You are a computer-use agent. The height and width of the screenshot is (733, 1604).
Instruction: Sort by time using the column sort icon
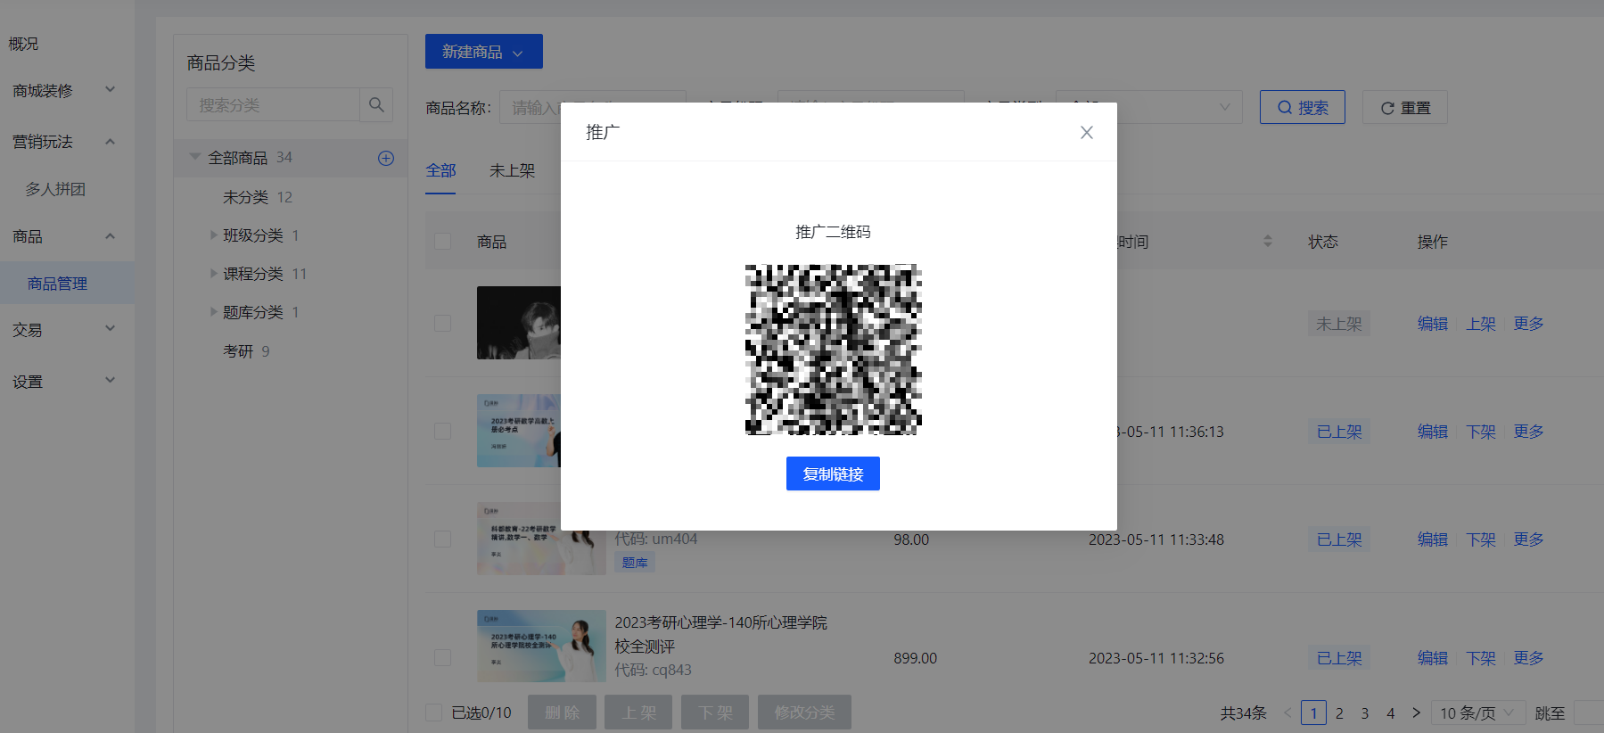pyautogui.click(x=1268, y=242)
